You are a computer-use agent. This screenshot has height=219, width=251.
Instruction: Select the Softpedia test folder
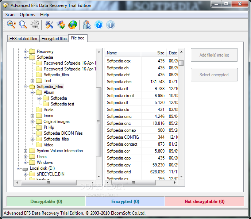click(62, 104)
